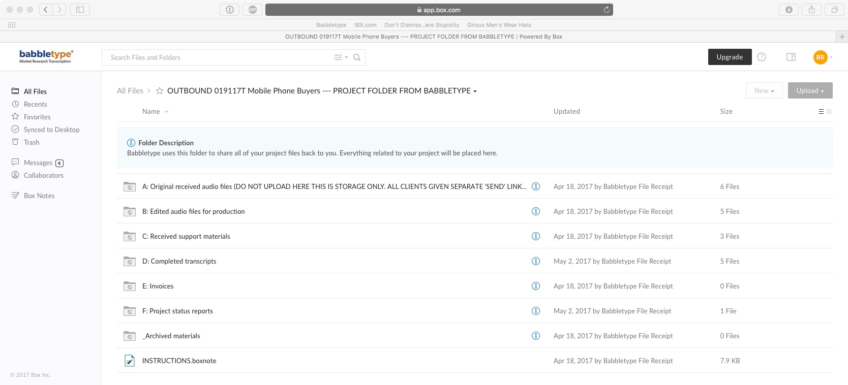Open Messages in sidebar
Screen dimensions: 848x385
coord(38,163)
